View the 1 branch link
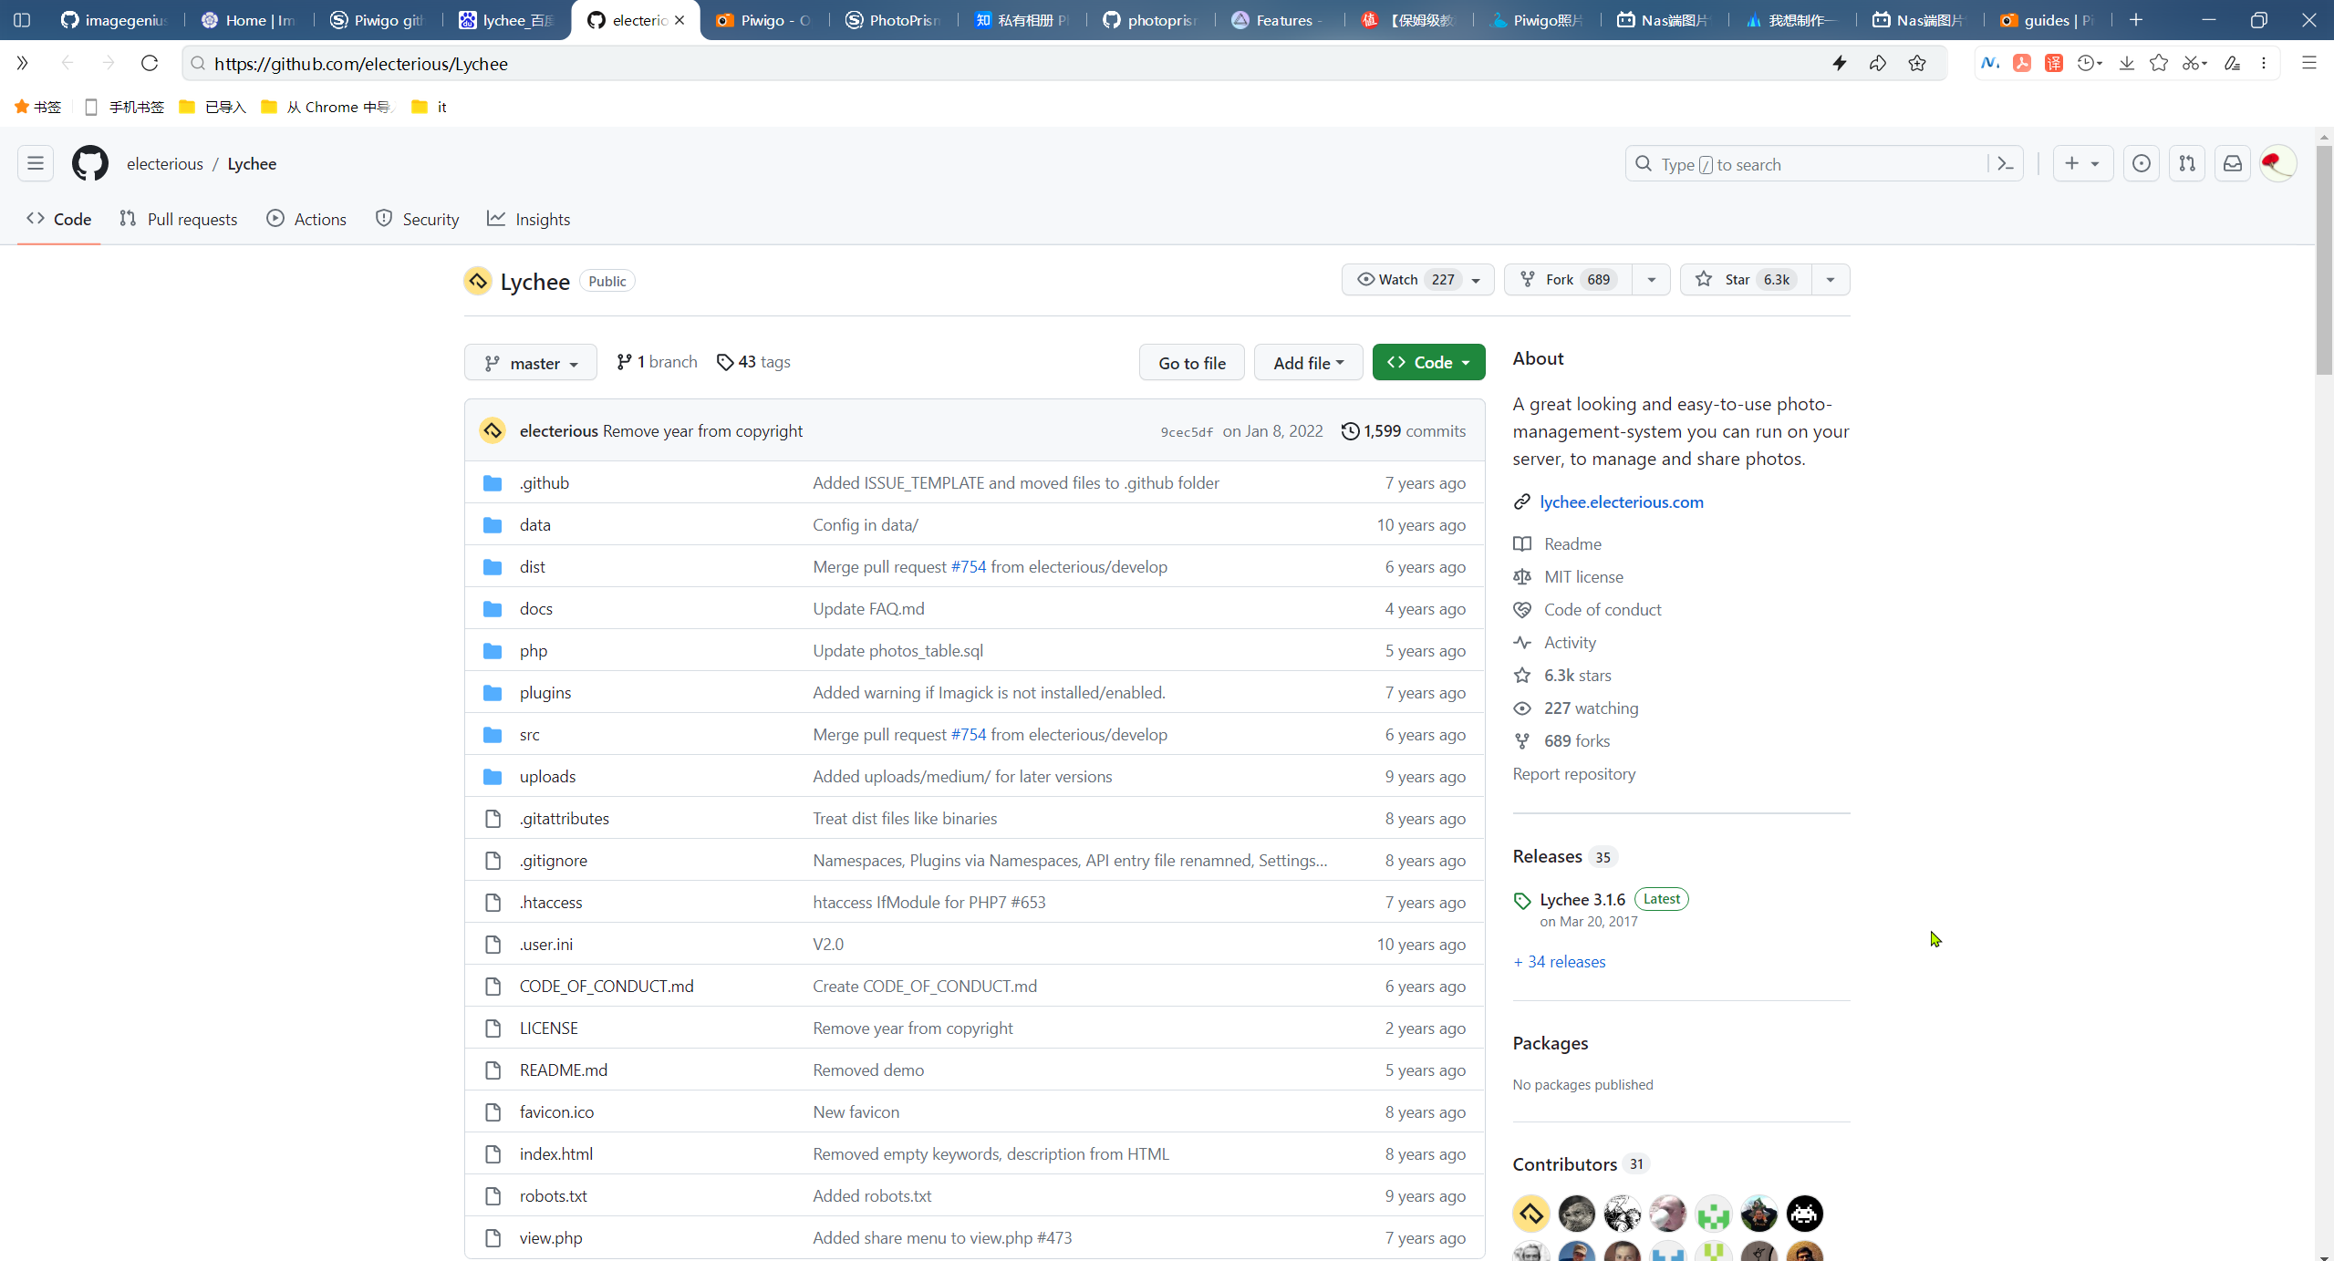This screenshot has height=1261, width=2334. [x=657, y=362]
